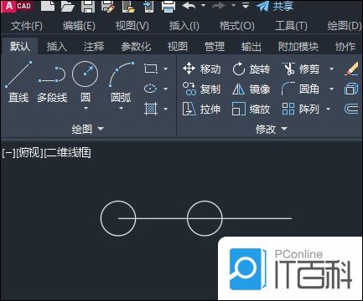Screen dimensions: 363x301
Task: Switch to the 插入 ribbon tab
Action: click(x=57, y=47)
